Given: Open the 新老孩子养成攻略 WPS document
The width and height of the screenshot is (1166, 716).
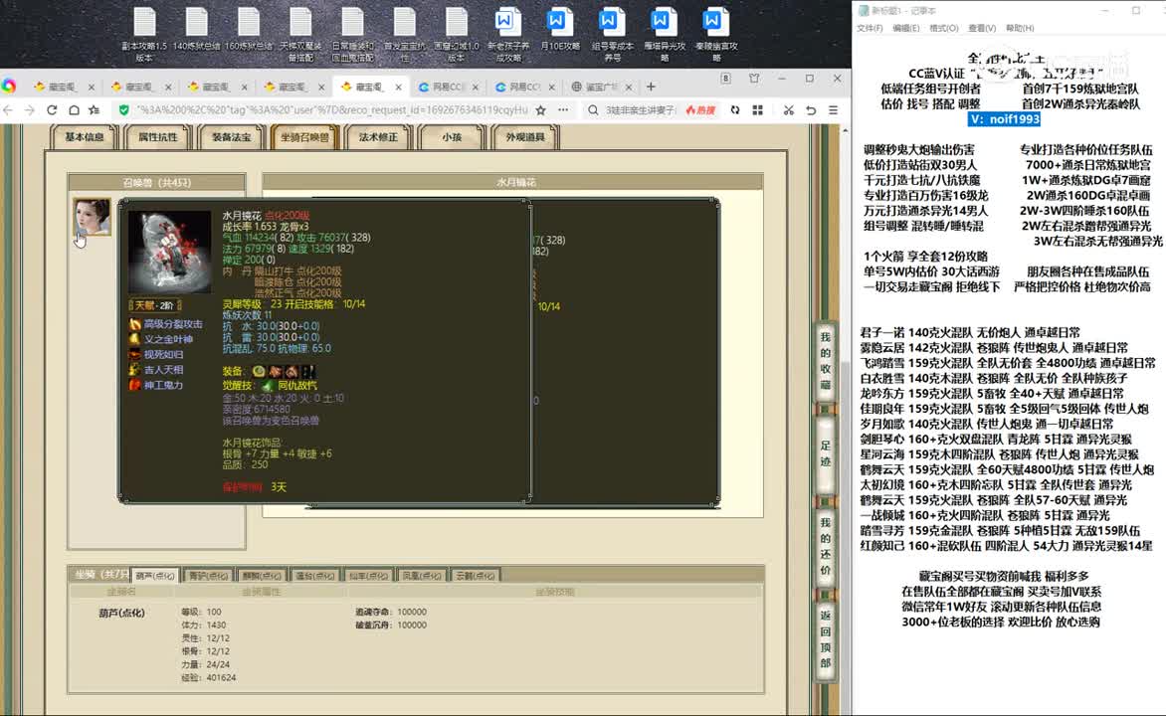Looking at the screenshot, I should pyautogui.click(x=508, y=34).
